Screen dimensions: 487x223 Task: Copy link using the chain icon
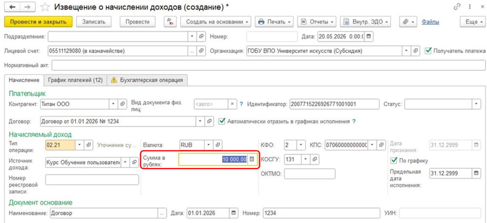click(457, 7)
